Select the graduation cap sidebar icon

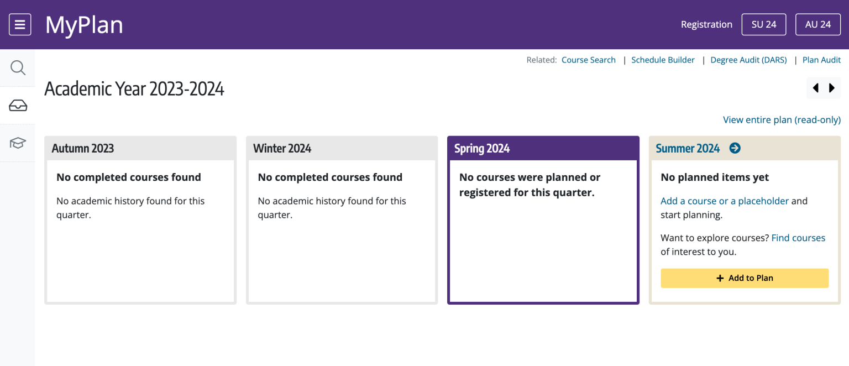[x=18, y=143]
